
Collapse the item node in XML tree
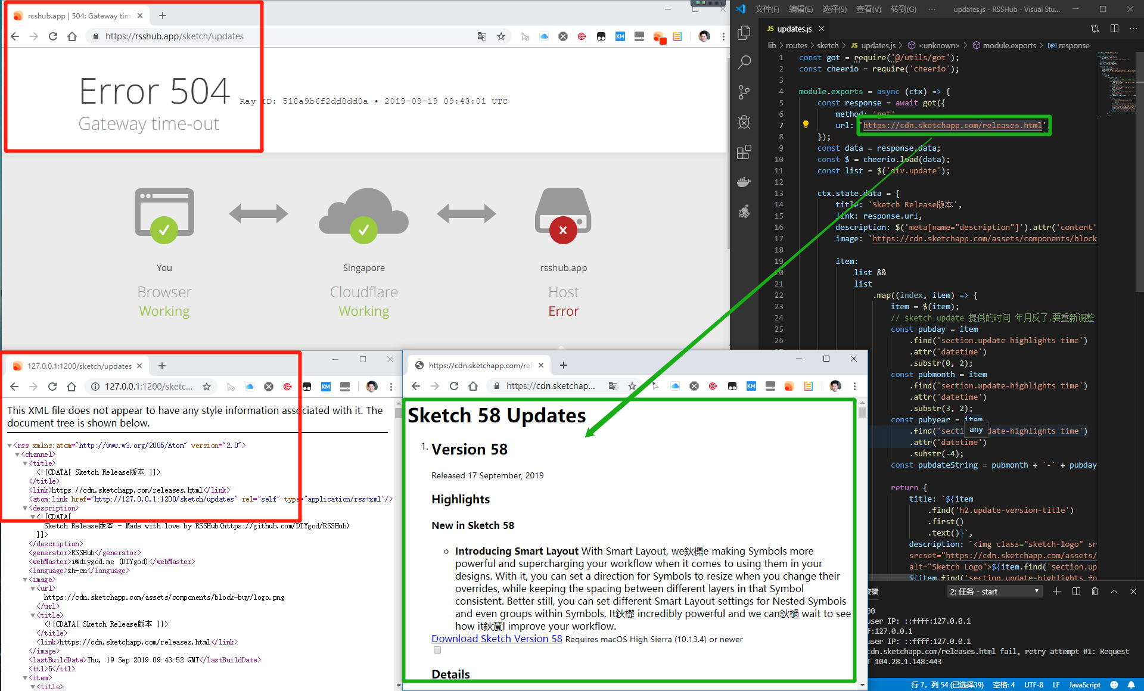point(25,678)
